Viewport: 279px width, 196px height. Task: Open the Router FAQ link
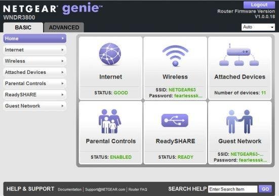pos(138,189)
